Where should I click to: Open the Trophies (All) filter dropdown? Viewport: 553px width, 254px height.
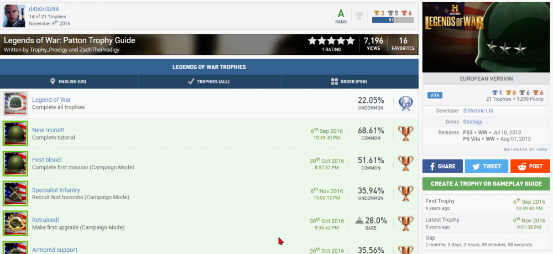(x=209, y=82)
